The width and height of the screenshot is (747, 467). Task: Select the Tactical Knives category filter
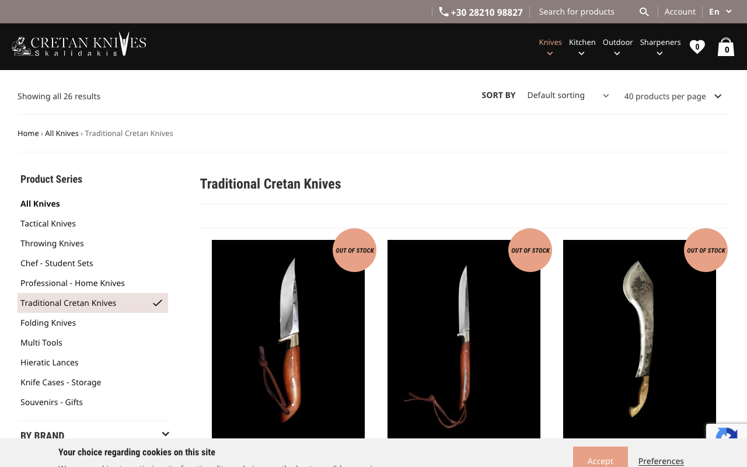click(x=48, y=223)
